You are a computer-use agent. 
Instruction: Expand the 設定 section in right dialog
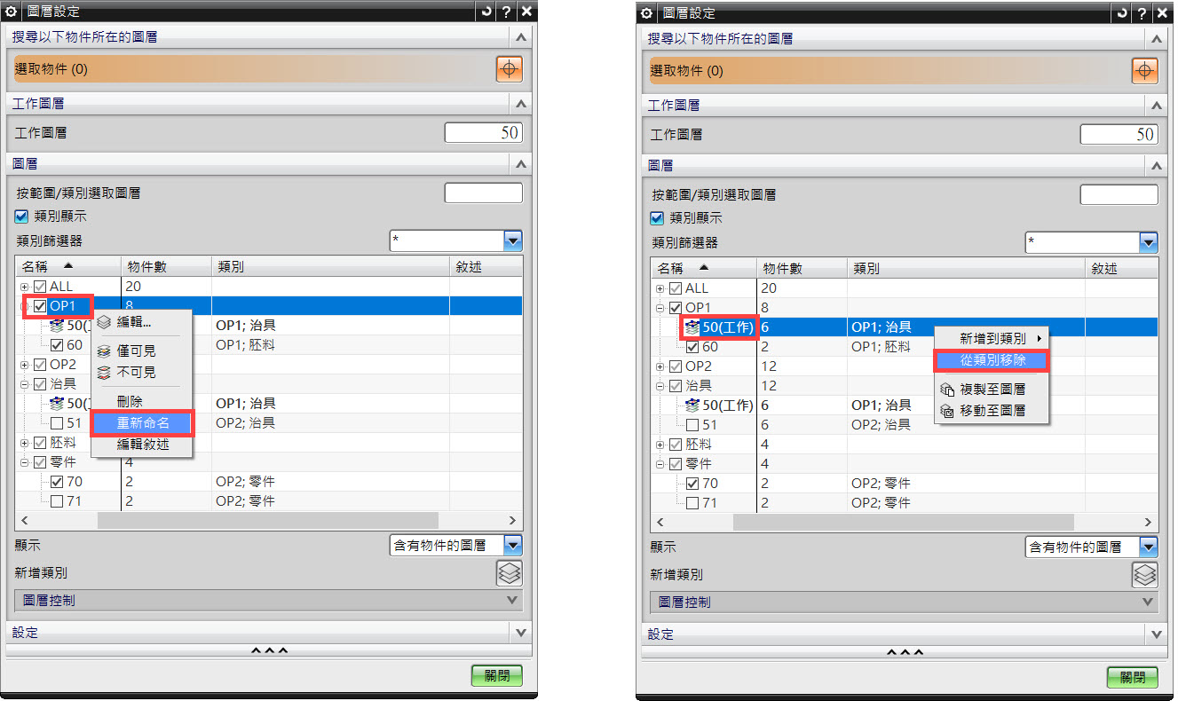click(1156, 634)
